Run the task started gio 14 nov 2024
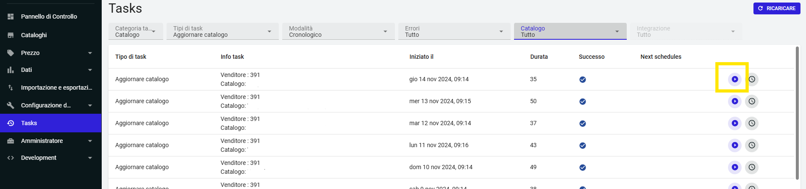The image size is (806, 189). pos(735,79)
